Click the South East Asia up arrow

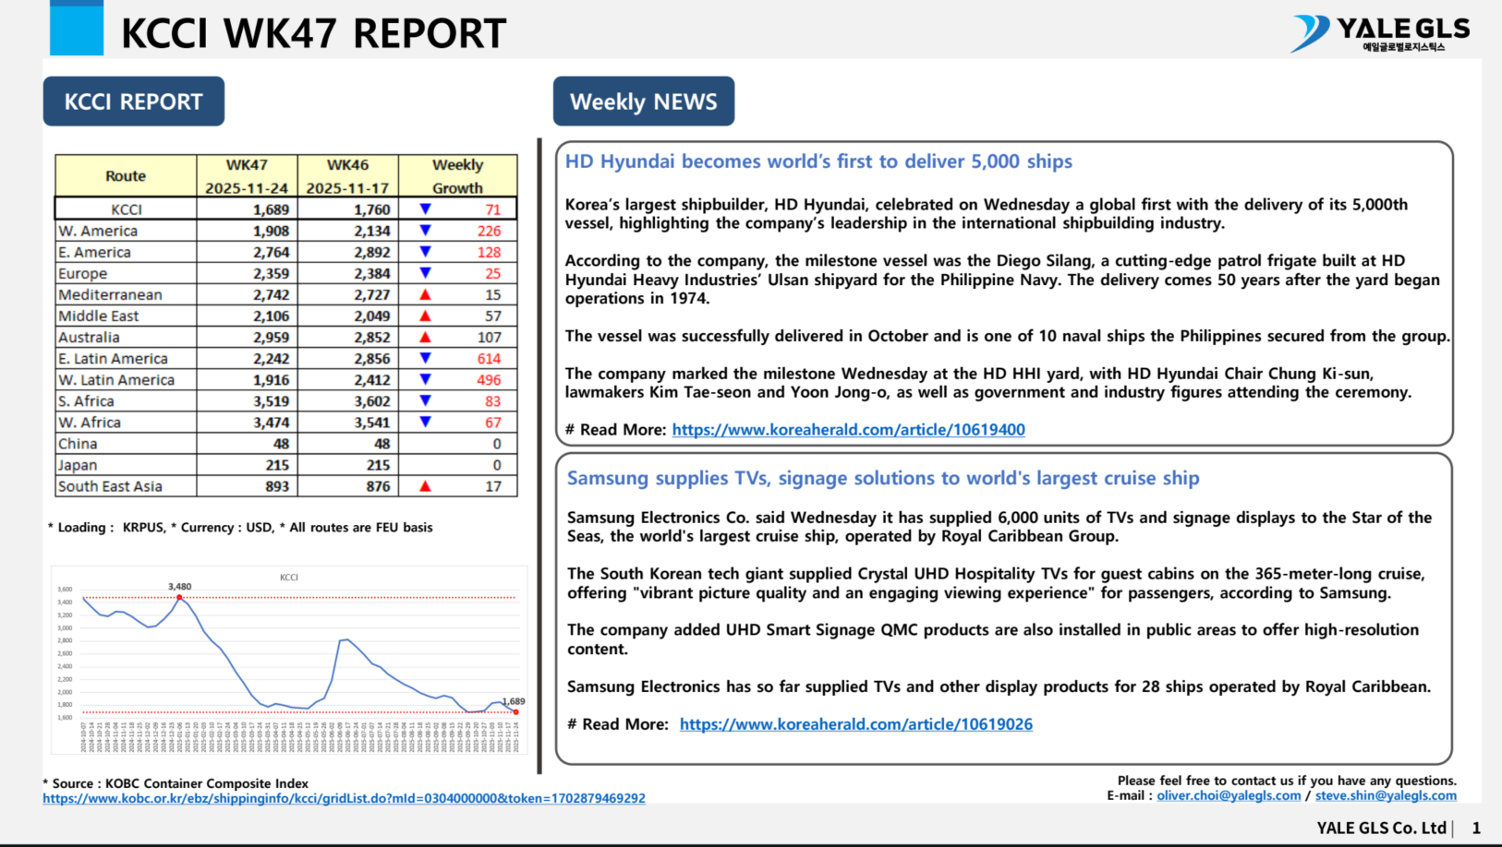point(425,486)
